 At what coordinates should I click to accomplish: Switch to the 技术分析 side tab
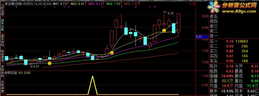tap(2, 25)
